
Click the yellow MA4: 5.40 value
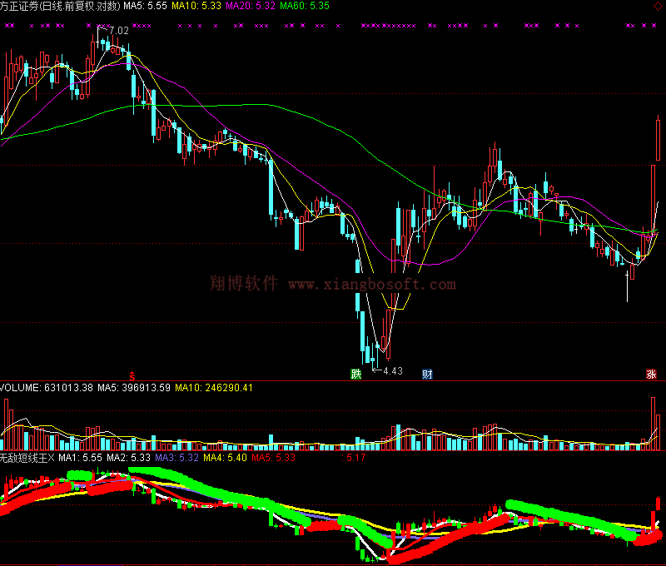(x=225, y=458)
